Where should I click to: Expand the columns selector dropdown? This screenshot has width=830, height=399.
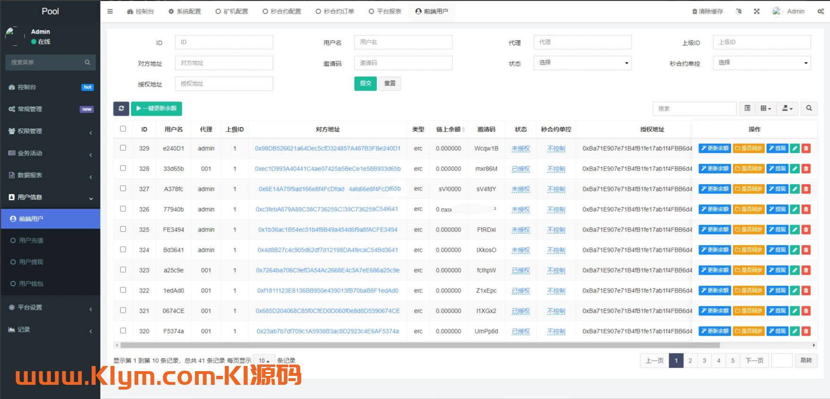[765, 109]
